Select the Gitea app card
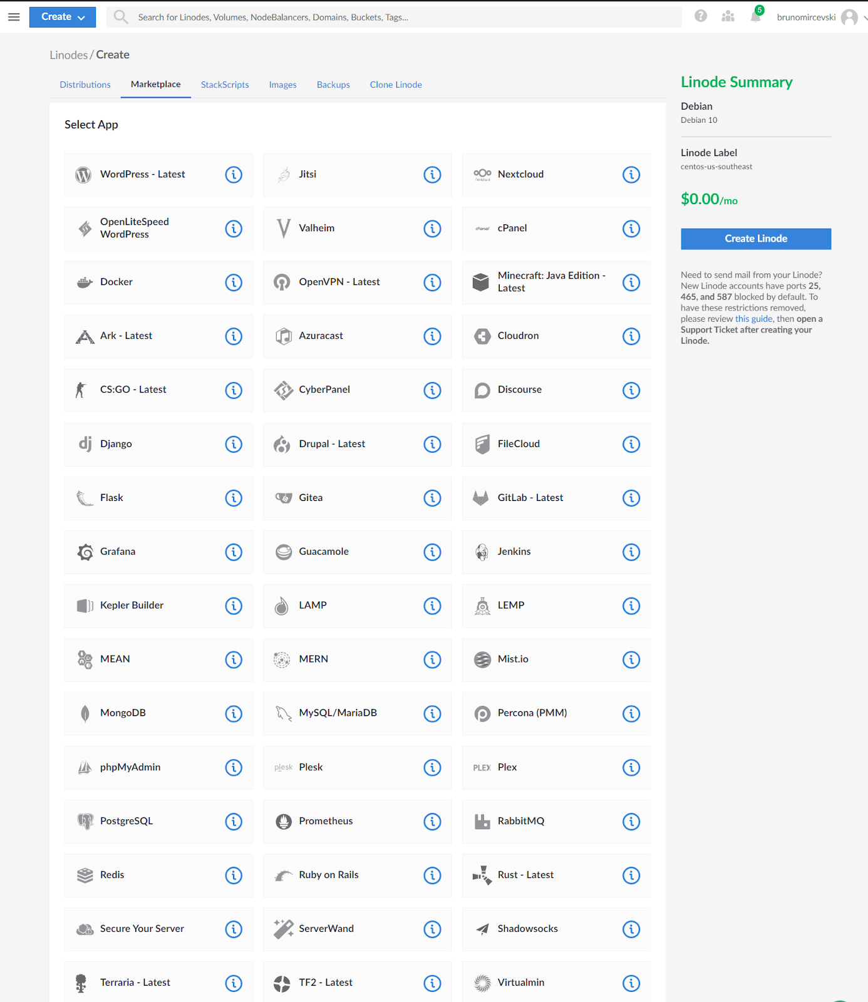Screen dimensions: 868x1002 click(x=357, y=498)
